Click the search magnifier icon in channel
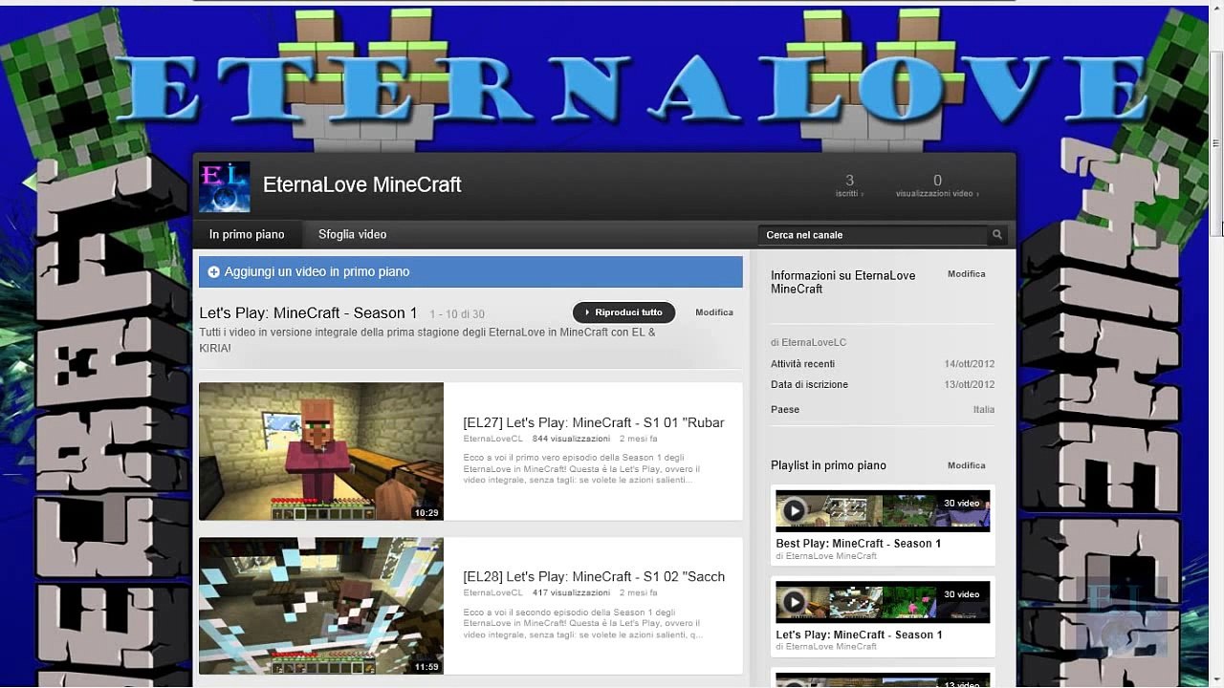Image resolution: width=1224 pixels, height=688 pixels. tap(997, 234)
